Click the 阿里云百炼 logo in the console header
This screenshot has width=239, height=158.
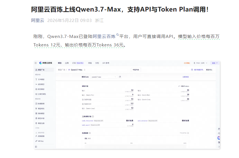coord(46,63)
